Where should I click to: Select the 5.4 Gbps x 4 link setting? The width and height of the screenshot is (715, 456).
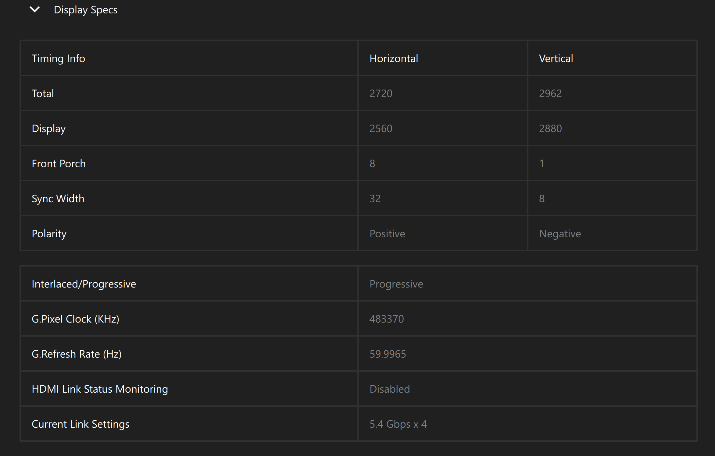[x=398, y=424]
